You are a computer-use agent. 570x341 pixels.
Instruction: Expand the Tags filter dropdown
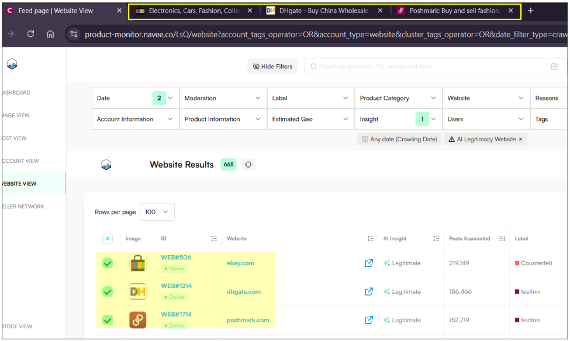click(x=549, y=119)
